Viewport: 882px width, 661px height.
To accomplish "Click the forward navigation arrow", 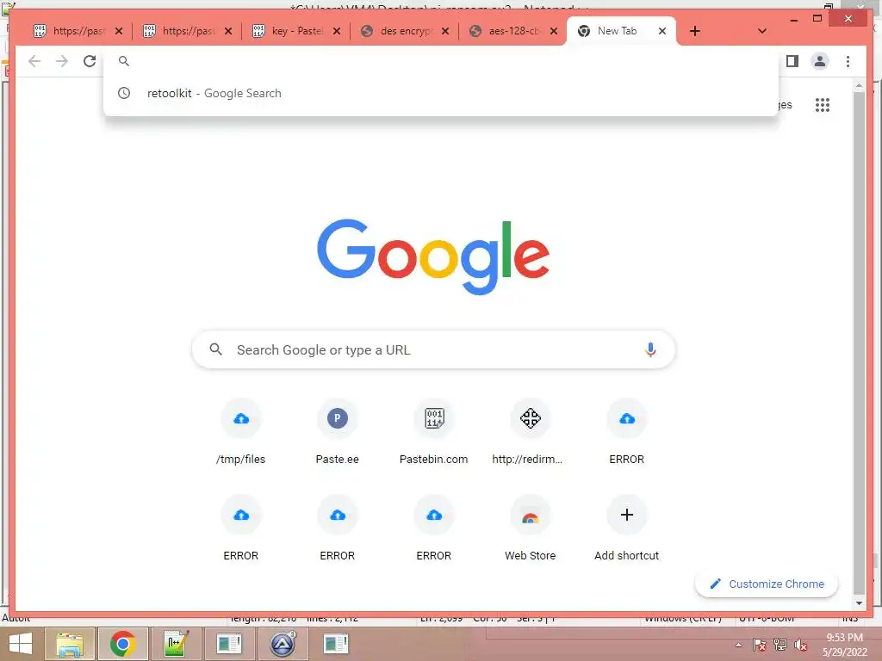I will (62, 61).
